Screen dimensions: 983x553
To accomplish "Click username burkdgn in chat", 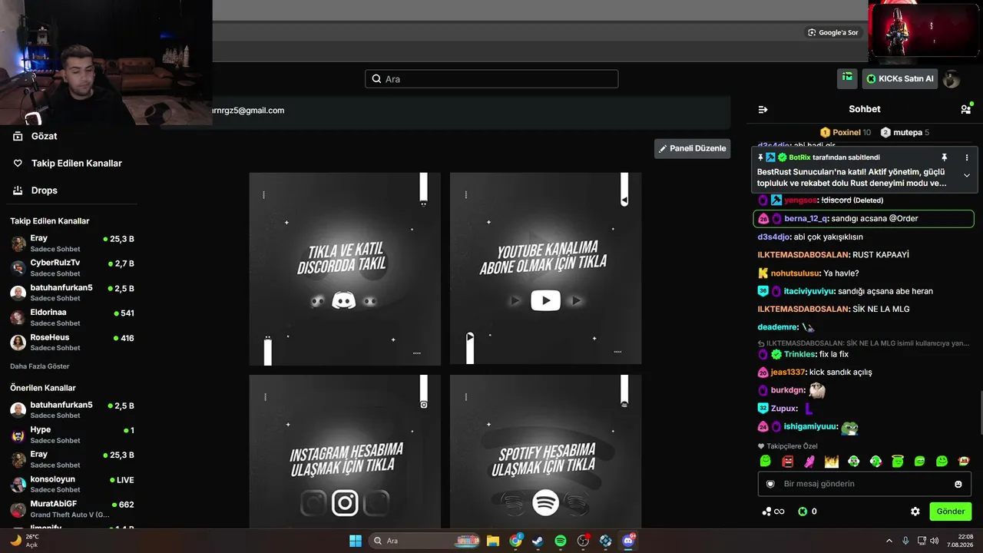I will tap(787, 390).
